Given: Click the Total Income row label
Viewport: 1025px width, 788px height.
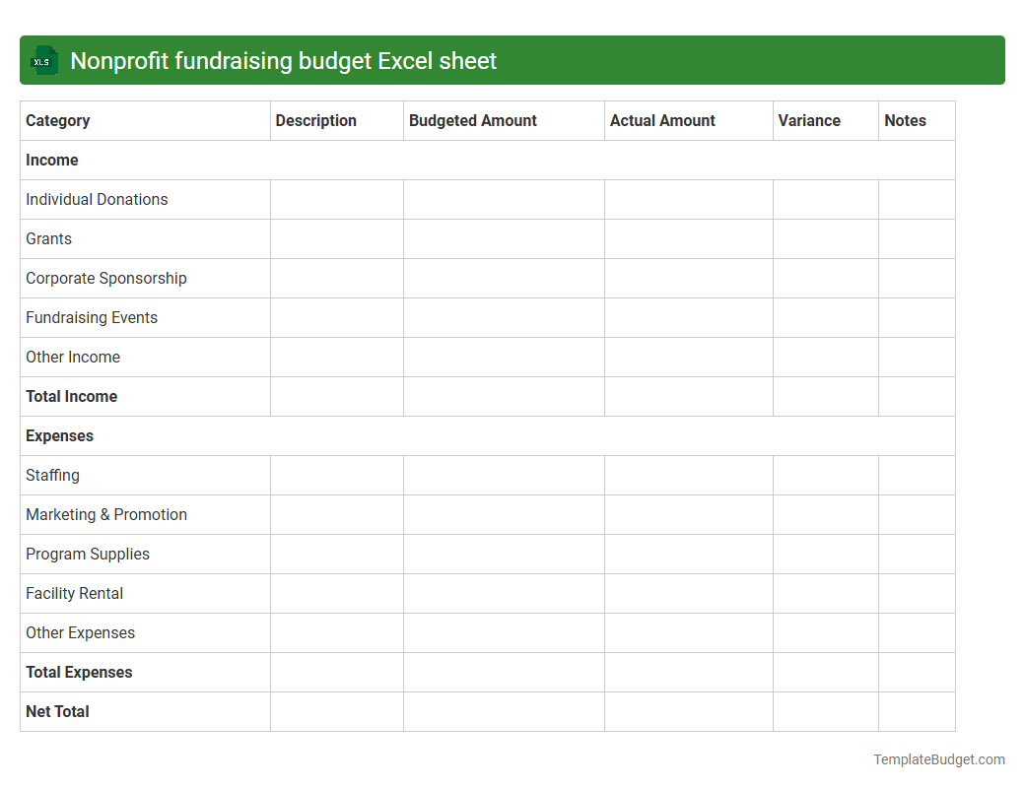Looking at the screenshot, I should [71, 396].
